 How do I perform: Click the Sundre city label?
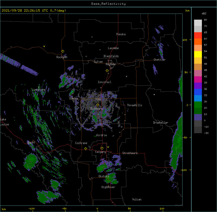click(74, 98)
